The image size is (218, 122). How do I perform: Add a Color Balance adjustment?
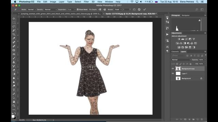181,43
